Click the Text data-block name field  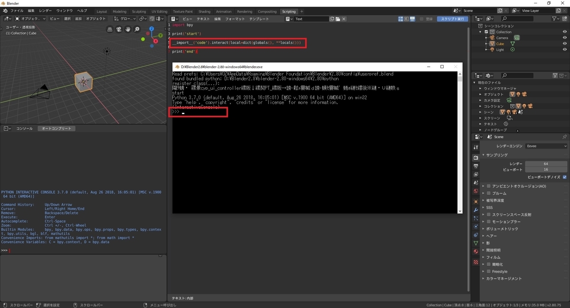(x=311, y=19)
